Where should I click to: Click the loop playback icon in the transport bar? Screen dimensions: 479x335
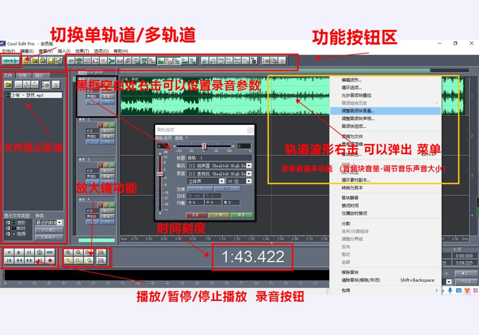(x=50, y=252)
